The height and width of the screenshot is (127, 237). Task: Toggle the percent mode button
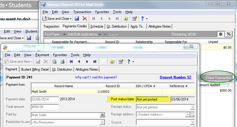pos(229,34)
